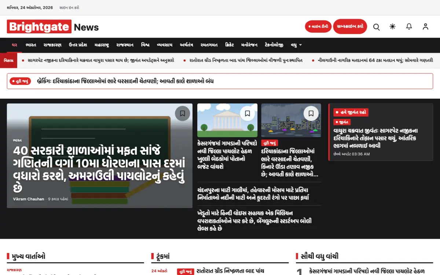Open the બ્રેકિંગ heavy rain warning headline
The width and height of the screenshot is (440, 275).
pyautogui.click(x=125, y=81)
